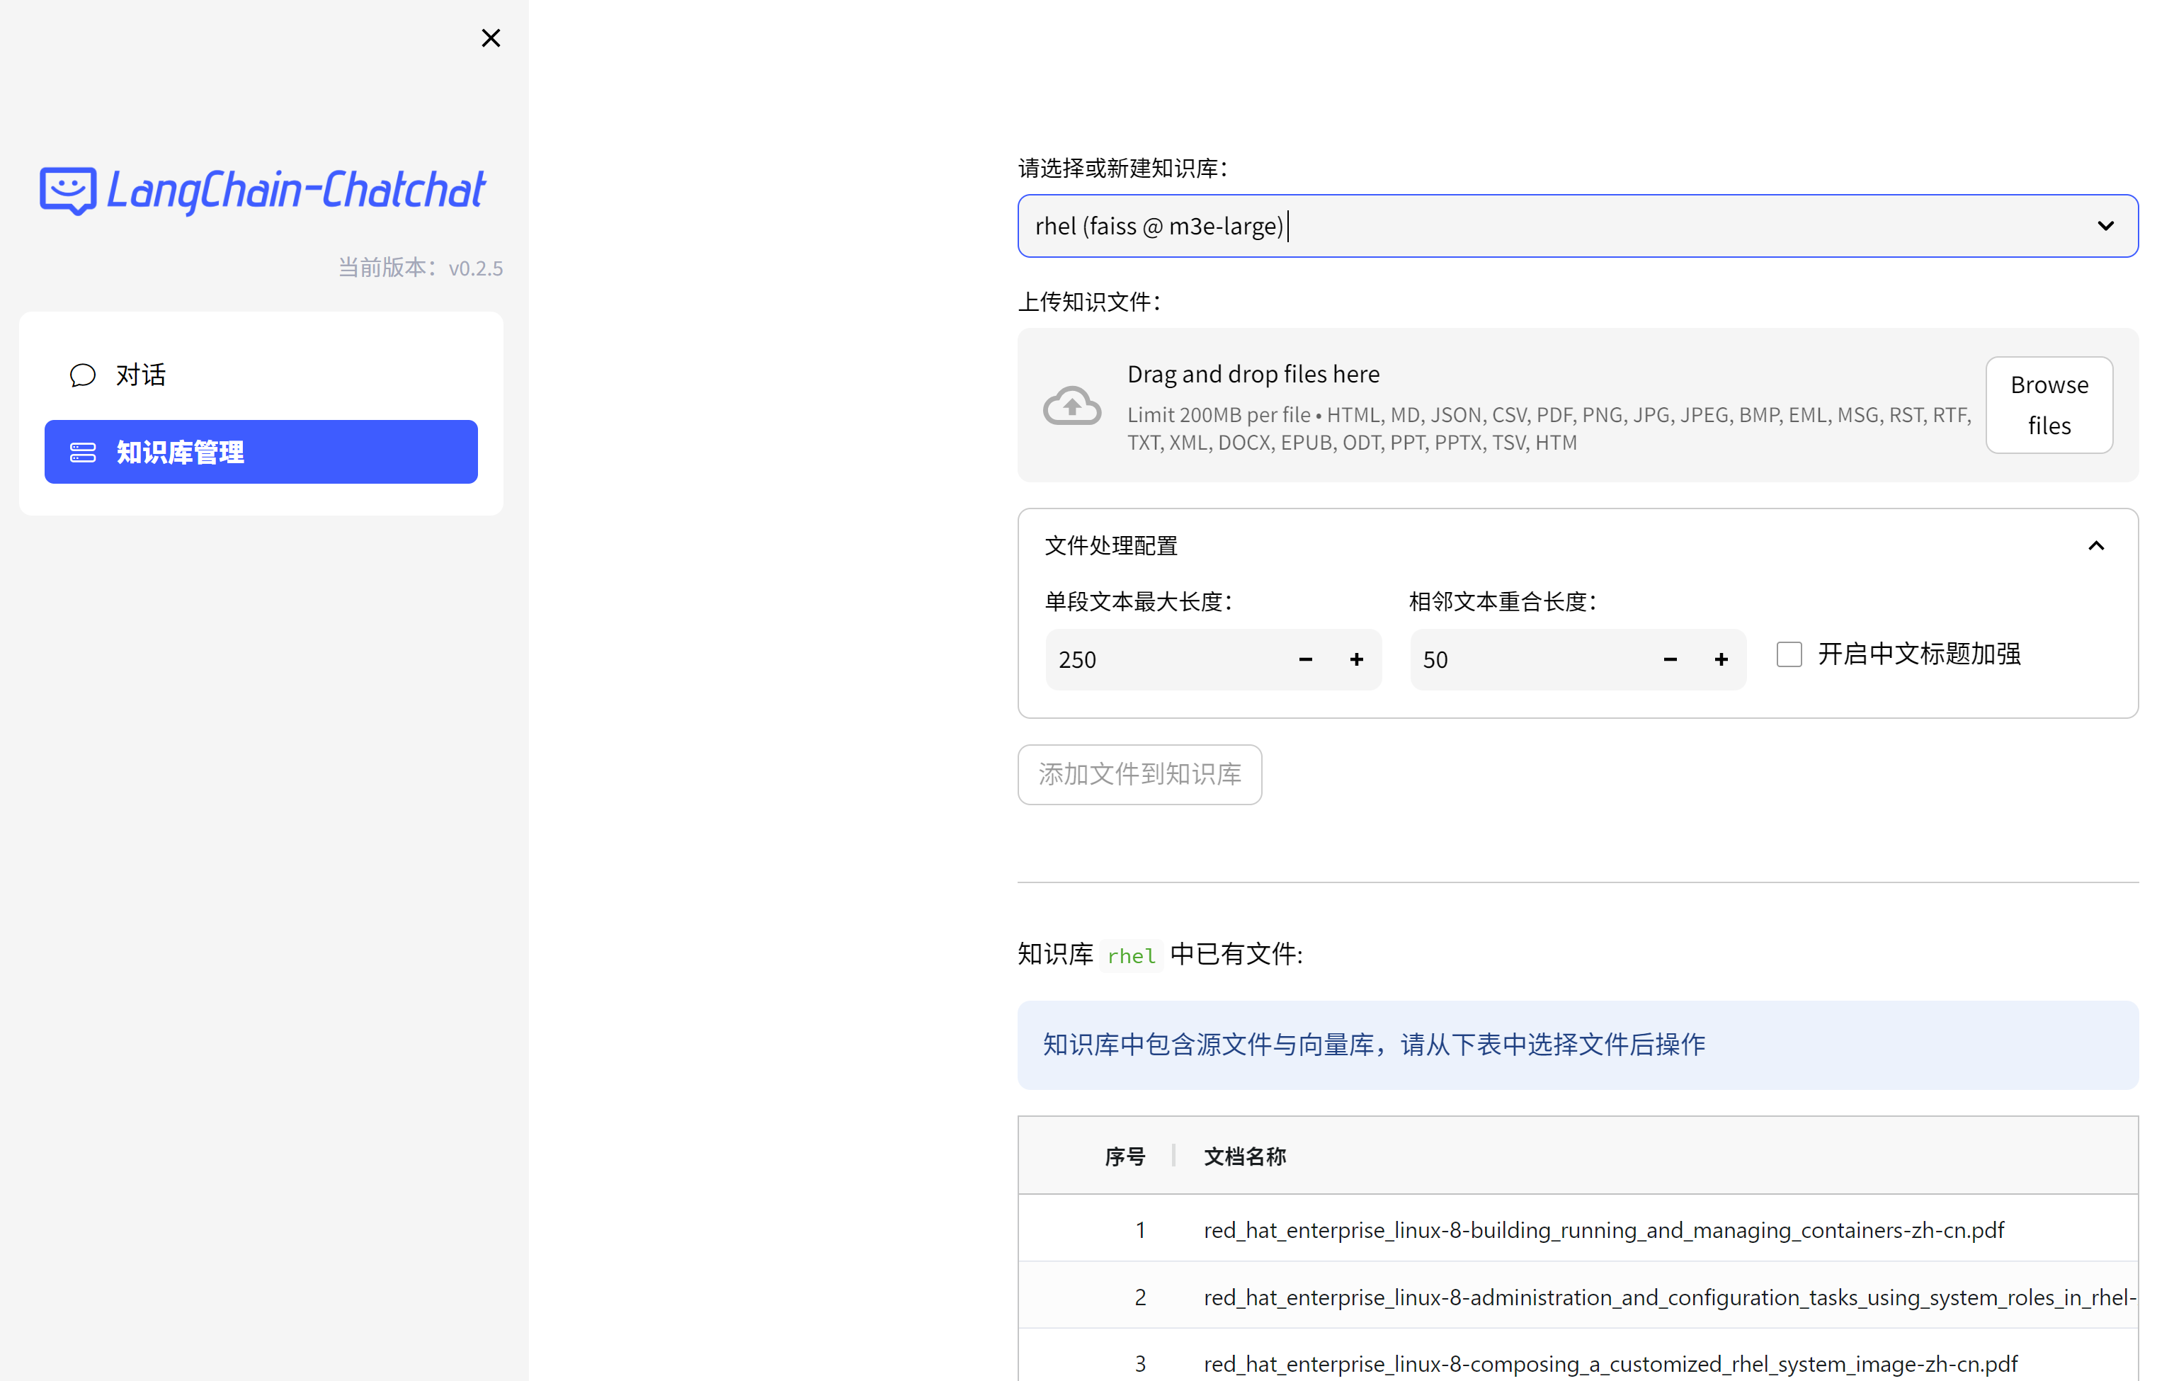Collapse the 文件处理配置 section
The width and height of the screenshot is (2174, 1381).
pos(2095,546)
